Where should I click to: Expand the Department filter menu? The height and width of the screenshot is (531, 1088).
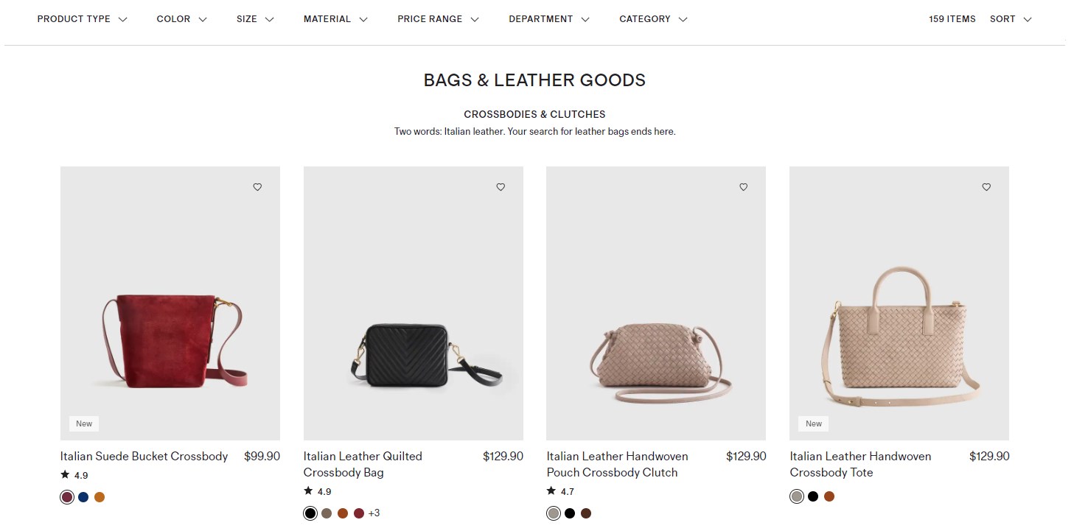point(549,19)
